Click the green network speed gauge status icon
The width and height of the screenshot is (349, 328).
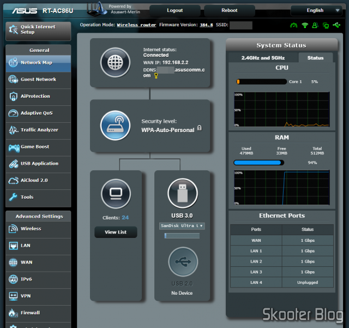(x=294, y=25)
